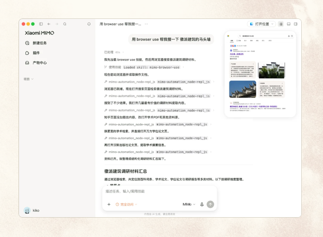
Task: Collapse the 已处理 40s processing summary
Action: (x=114, y=52)
